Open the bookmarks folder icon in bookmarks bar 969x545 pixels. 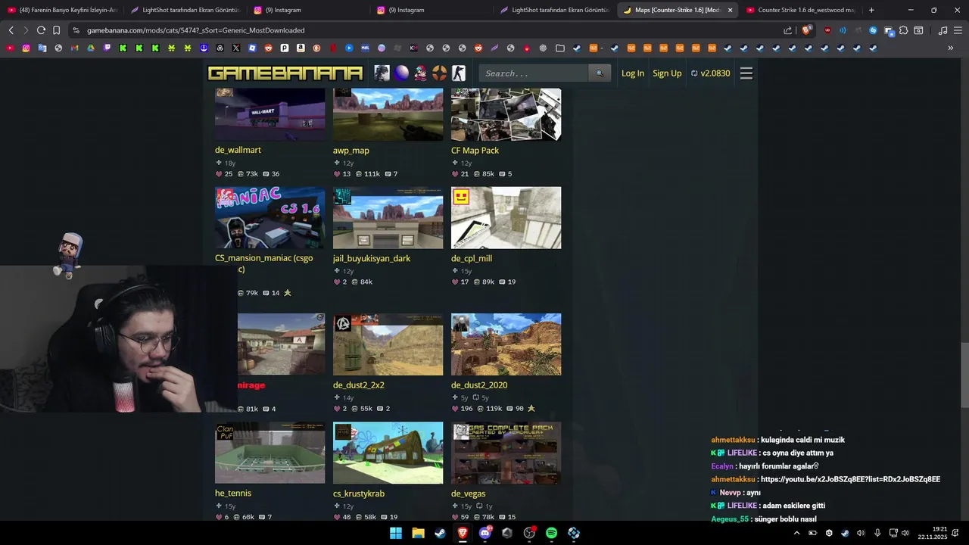point(559,48)
